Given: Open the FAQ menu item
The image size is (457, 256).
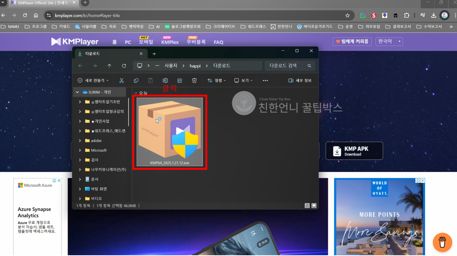Looking at the screenshot, I should [x=218, y=42].
